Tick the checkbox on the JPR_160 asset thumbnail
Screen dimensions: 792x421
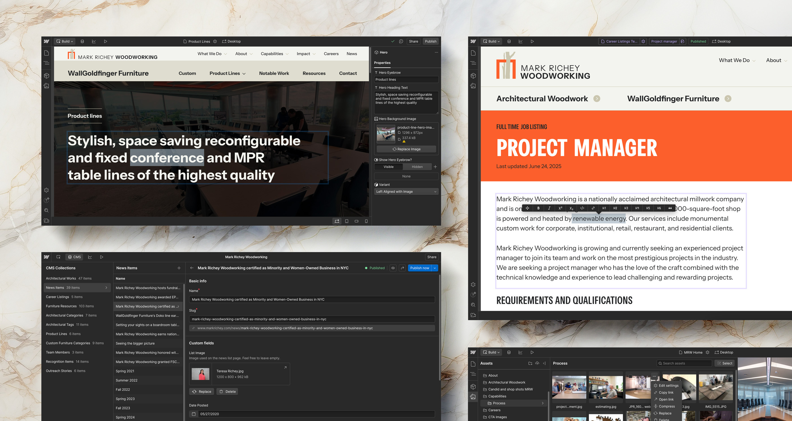630,376
